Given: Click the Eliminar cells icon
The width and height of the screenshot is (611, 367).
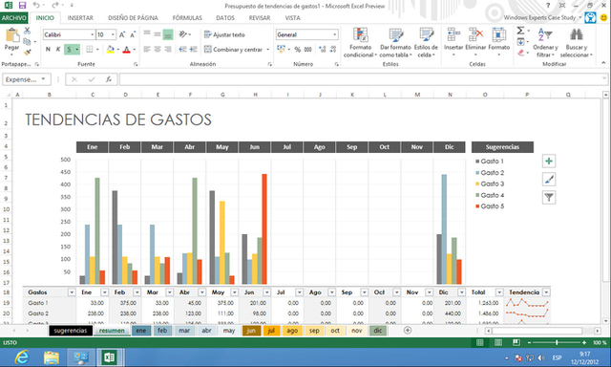Looking at the screenshot, I should 475,34.
